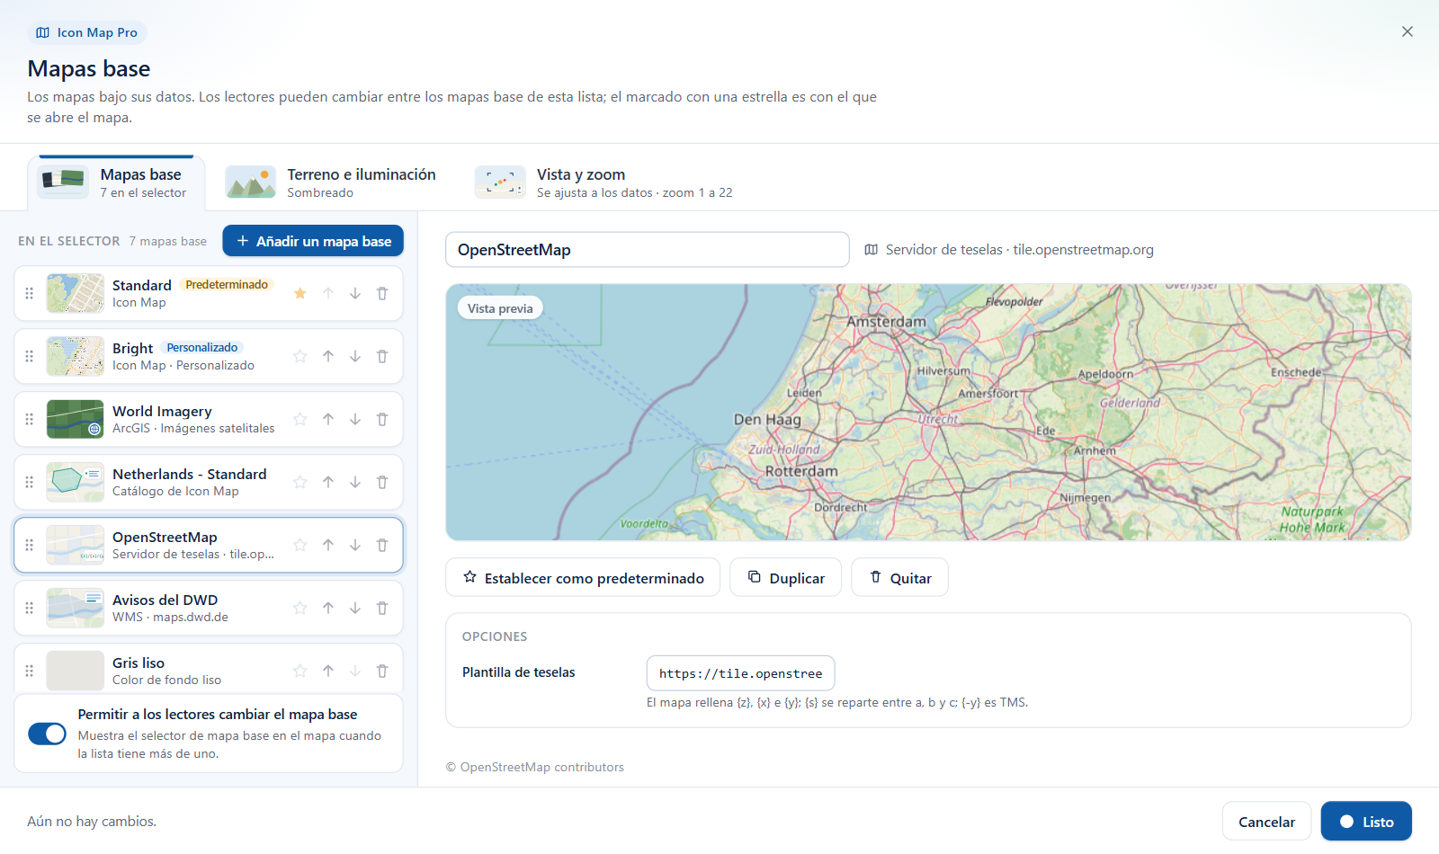
Task: Close the dialog with X icon
Action: pyautogui.click(x=1408, y=31)
